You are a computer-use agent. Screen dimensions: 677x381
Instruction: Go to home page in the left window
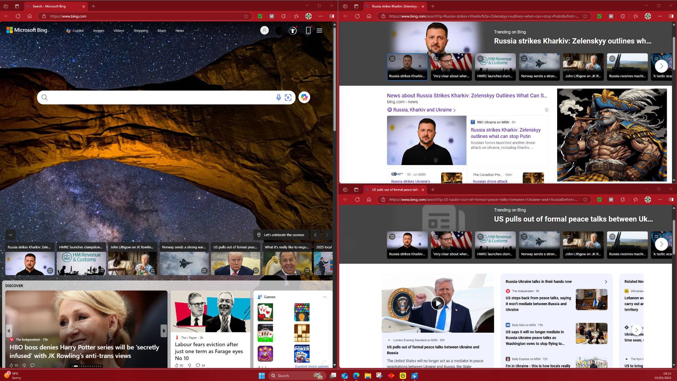click(30, 16)
